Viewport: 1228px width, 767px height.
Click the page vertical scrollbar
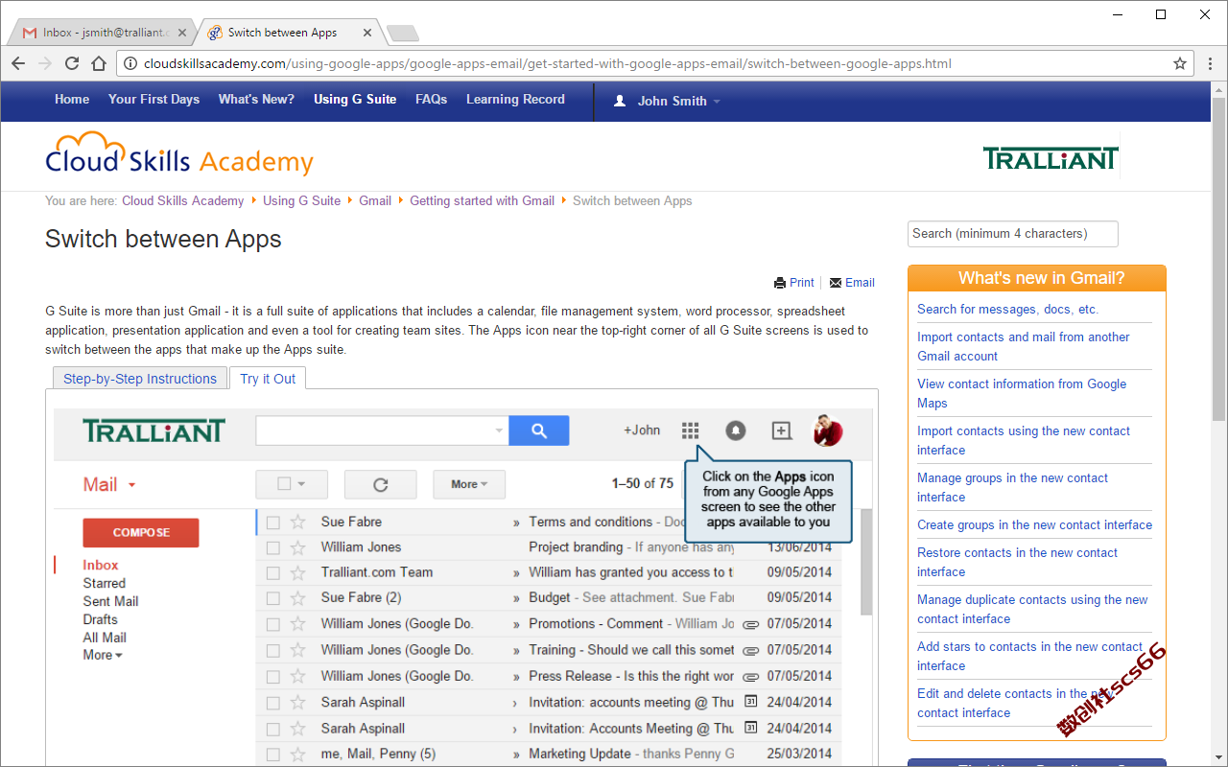pyautogui.click(x=1218, y=259)
